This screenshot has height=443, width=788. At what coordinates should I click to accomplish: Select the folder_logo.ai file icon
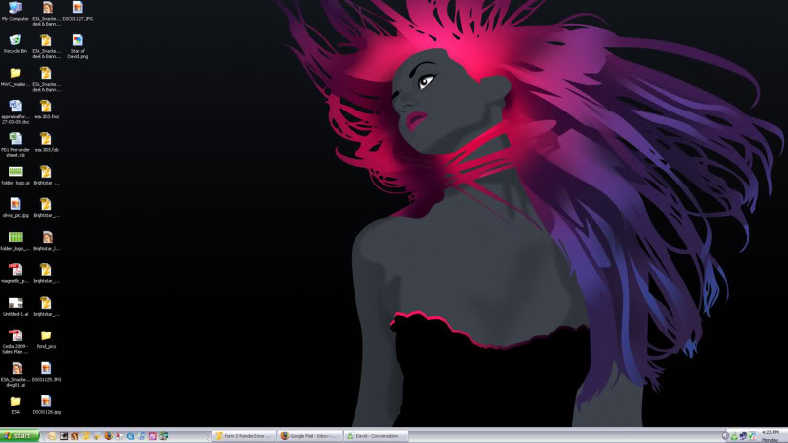click(15, 176)
